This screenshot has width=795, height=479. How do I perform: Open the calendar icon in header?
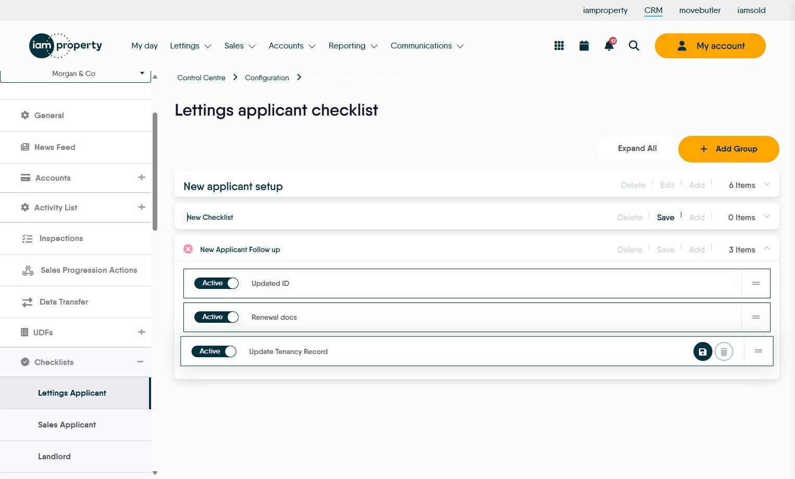[584, 46]
